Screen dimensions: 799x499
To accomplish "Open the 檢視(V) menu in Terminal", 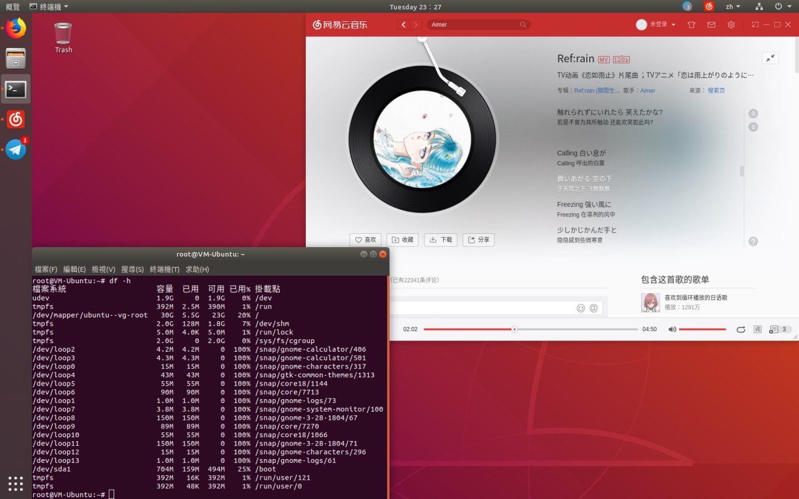I will 104,269.
